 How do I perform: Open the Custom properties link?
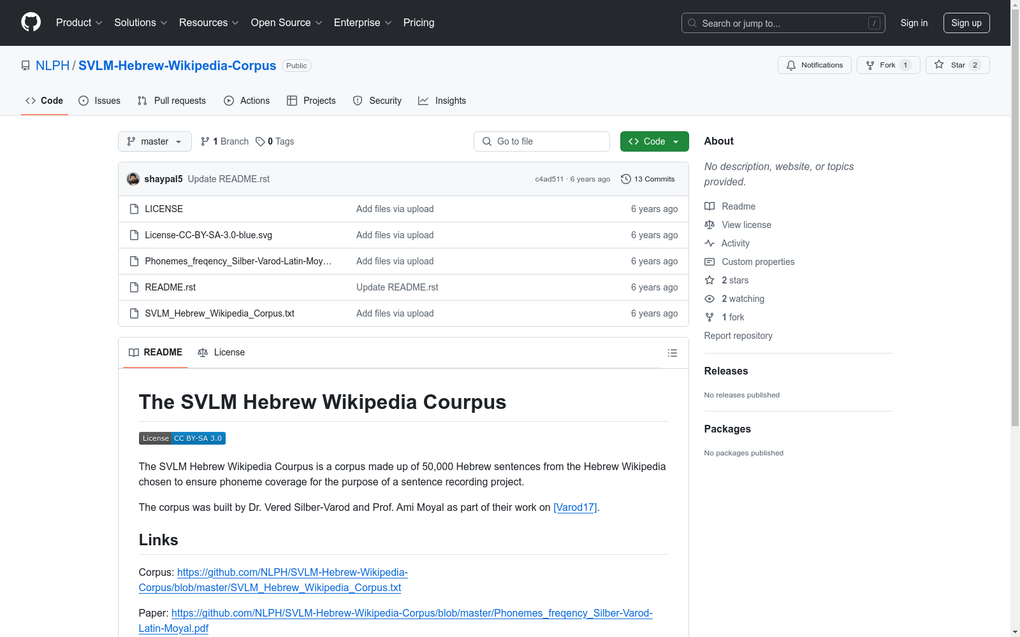tap(750, 262)
